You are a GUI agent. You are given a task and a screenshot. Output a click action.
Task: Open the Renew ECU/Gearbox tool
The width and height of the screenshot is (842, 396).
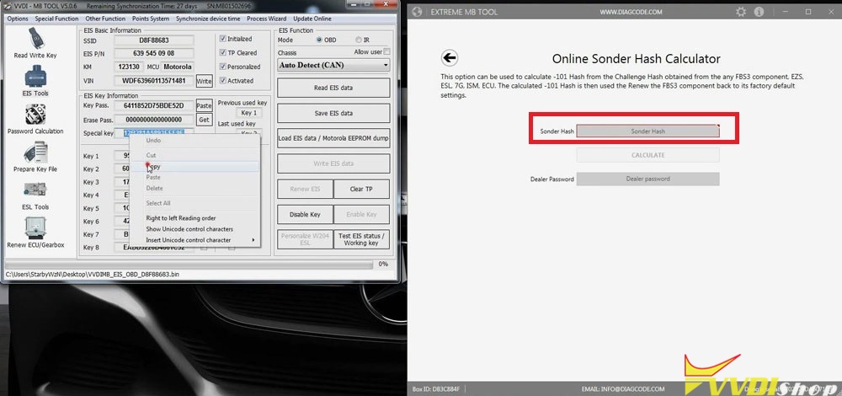(x=35, y=233)
